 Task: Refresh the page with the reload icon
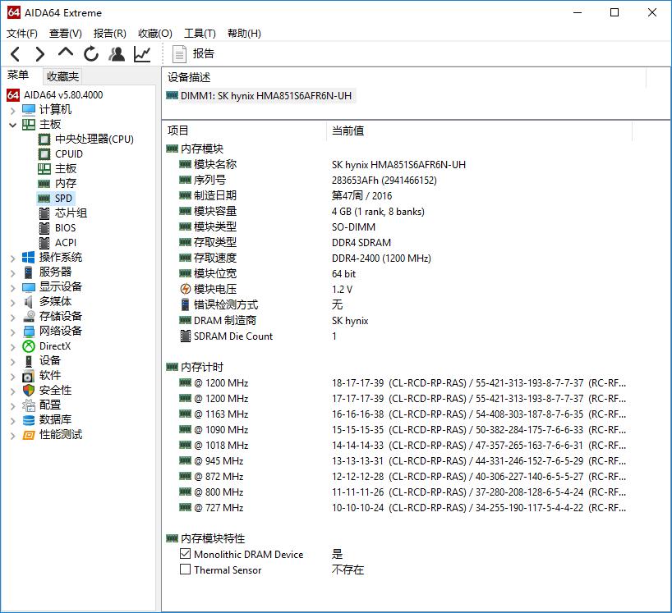[x=90, y=53]
